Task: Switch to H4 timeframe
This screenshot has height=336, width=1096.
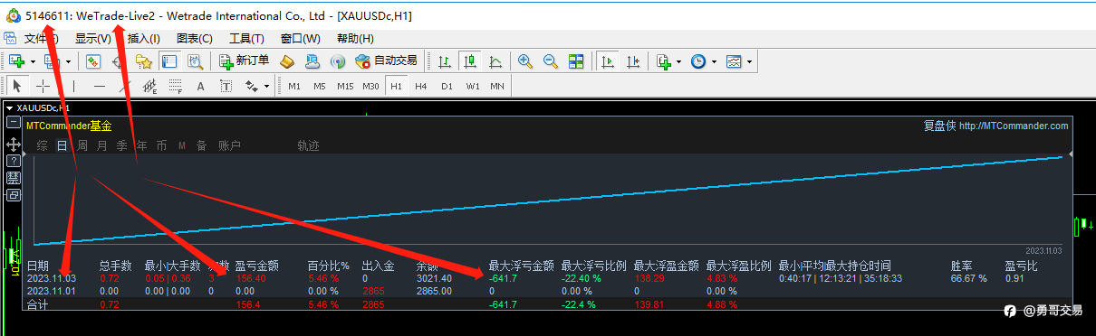Action: click(x=421, y=86)
